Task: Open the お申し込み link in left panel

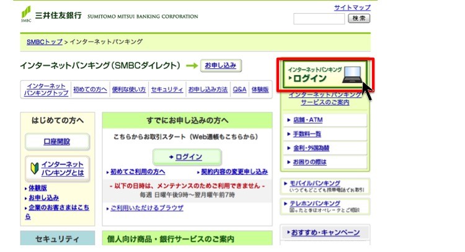Action: pyautogui.click(x=43, y=197)
